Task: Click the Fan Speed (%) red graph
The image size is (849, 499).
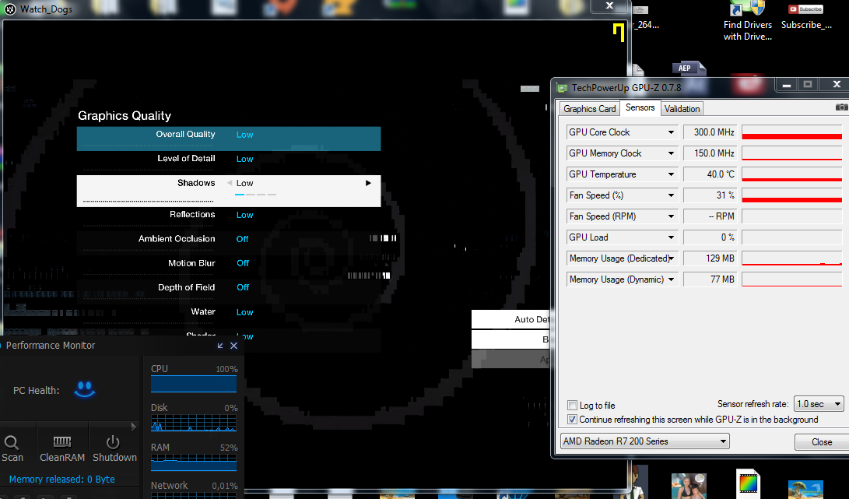Action: click(x=791, y=195)
